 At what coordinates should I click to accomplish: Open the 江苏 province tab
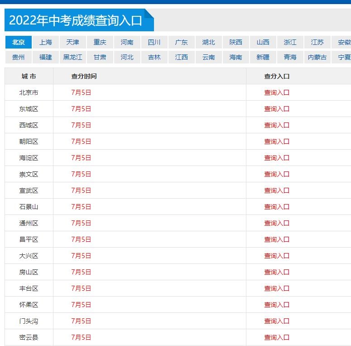coord(317,42)
